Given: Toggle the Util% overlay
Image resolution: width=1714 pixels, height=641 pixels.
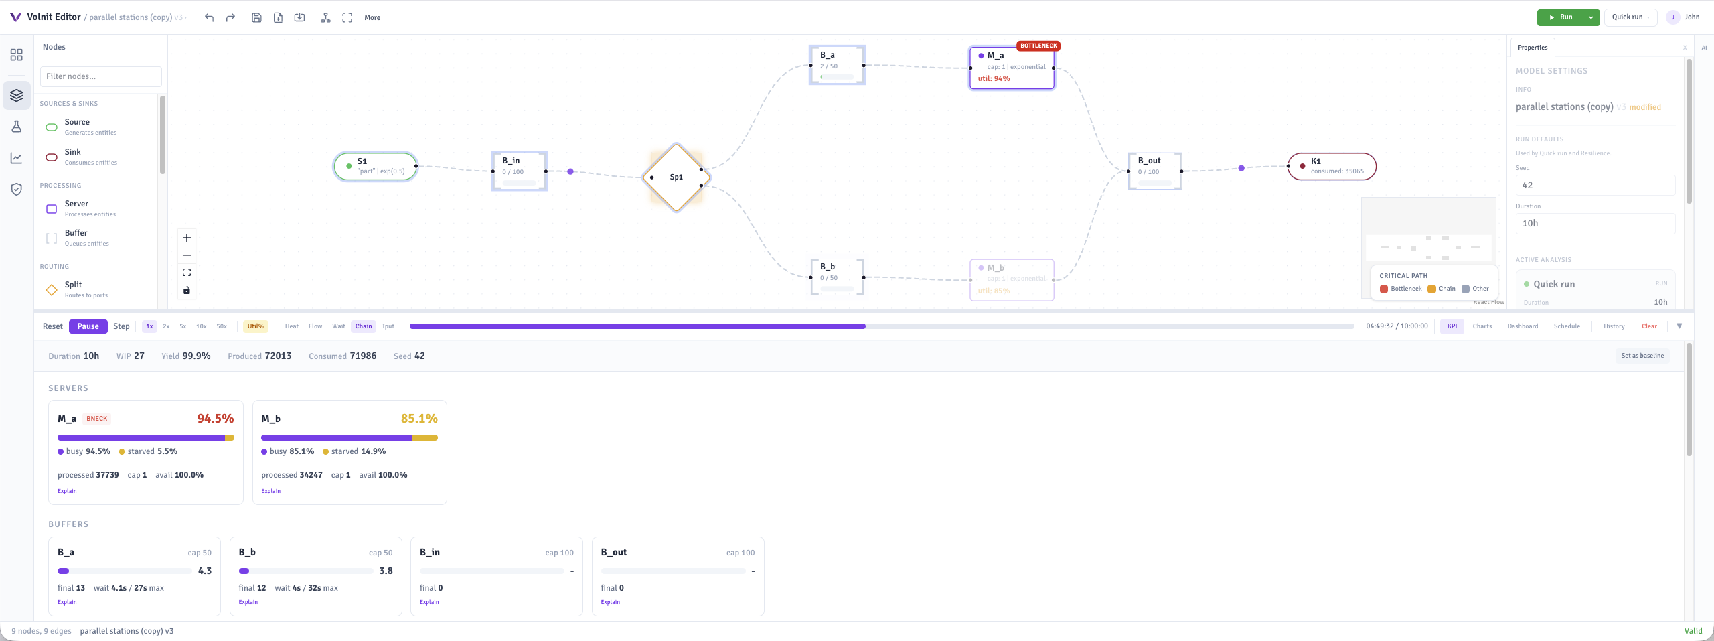Looking at the screenshot, I should pos(256,326).
